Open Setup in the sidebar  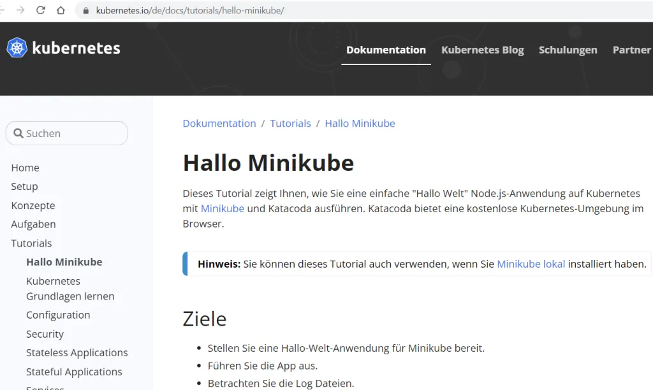pyautogui.click(x=25, y=187)
